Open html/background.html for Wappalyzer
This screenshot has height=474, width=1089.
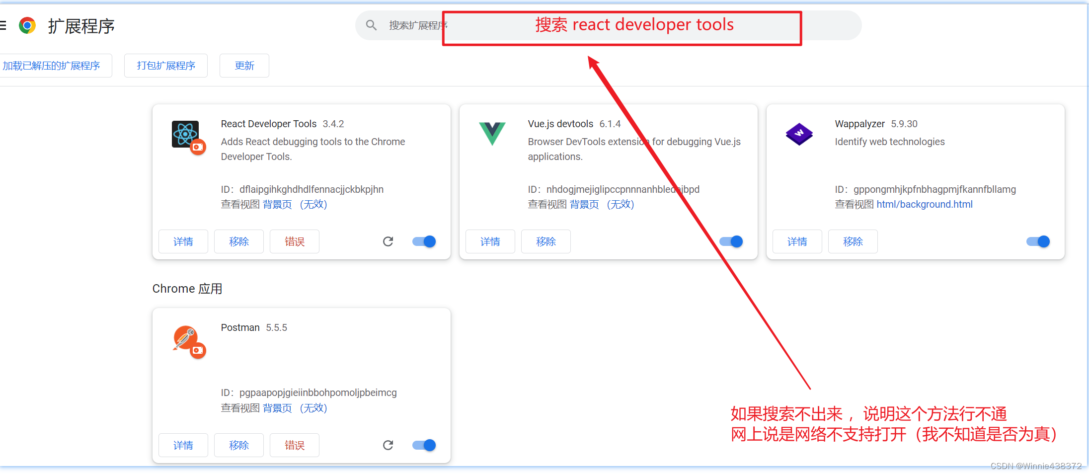(x=924, y=204)
